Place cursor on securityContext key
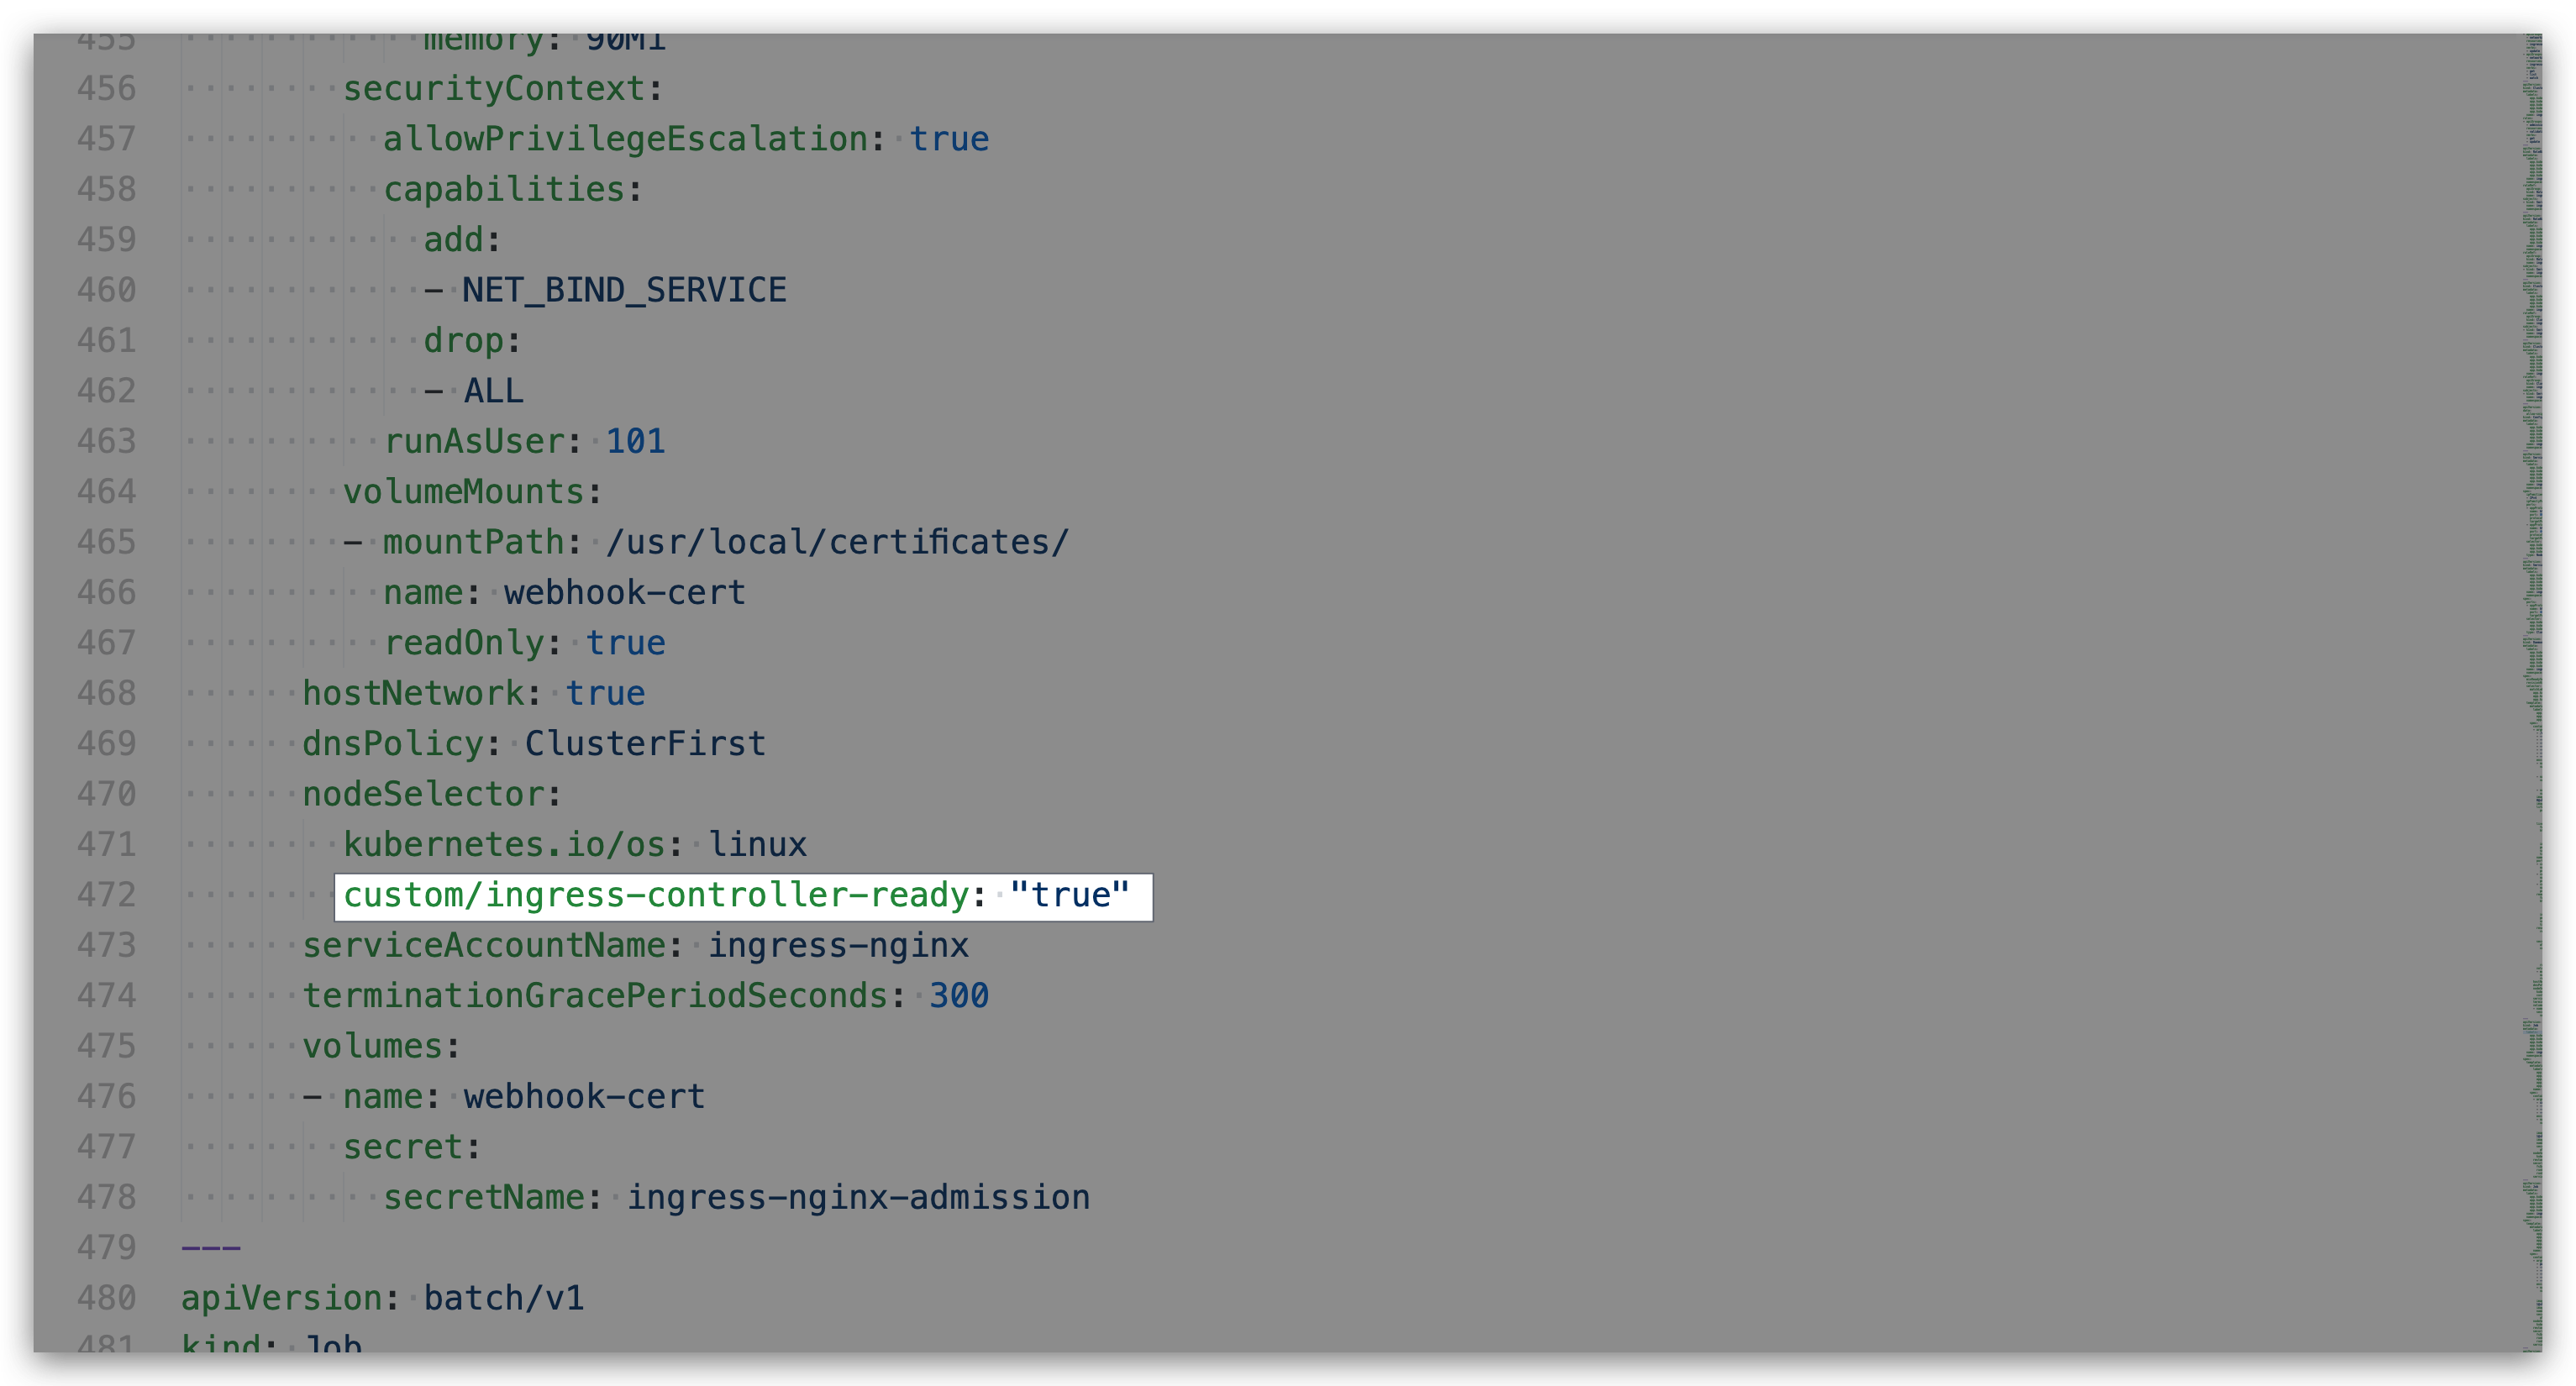 (494, 89)
